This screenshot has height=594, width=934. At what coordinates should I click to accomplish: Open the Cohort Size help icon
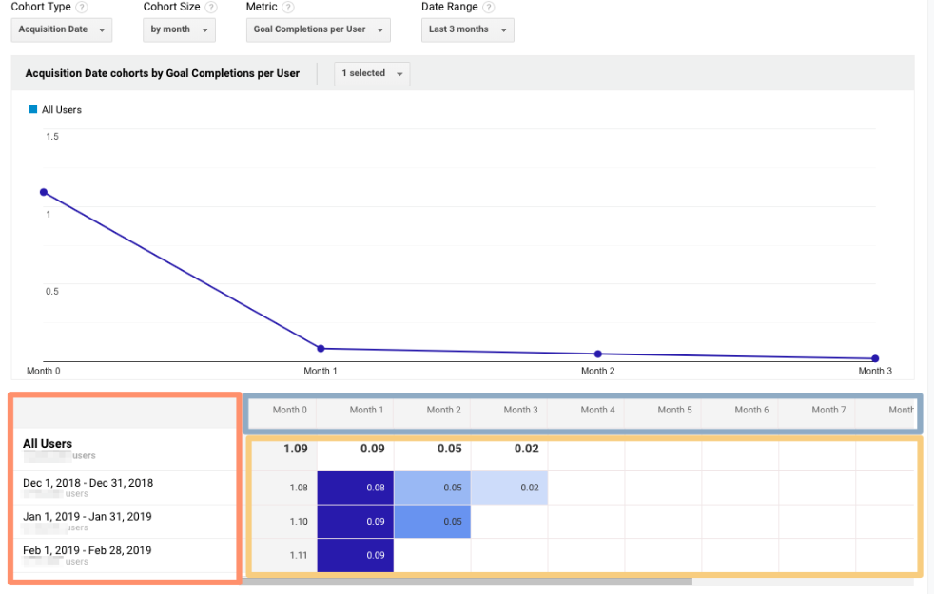(x=209, y=7)
